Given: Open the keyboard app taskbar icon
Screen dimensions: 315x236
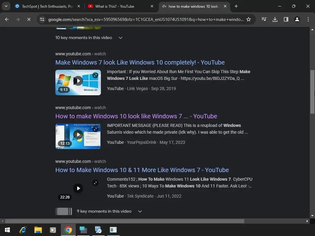Looking at the screenshot, I should pos(83,230).
